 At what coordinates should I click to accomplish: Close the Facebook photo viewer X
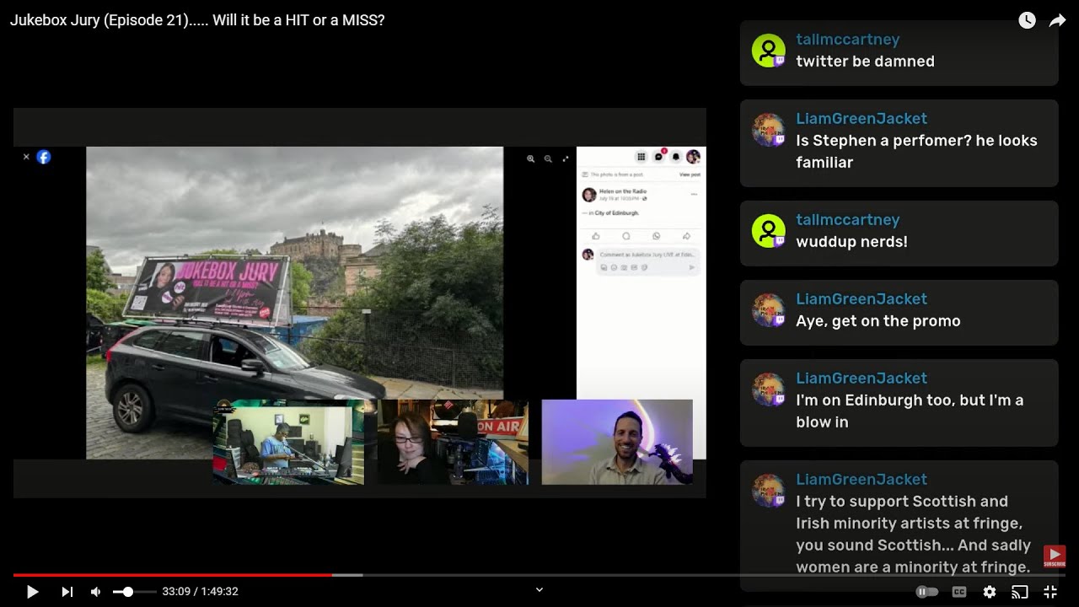[x=26, y=157]
